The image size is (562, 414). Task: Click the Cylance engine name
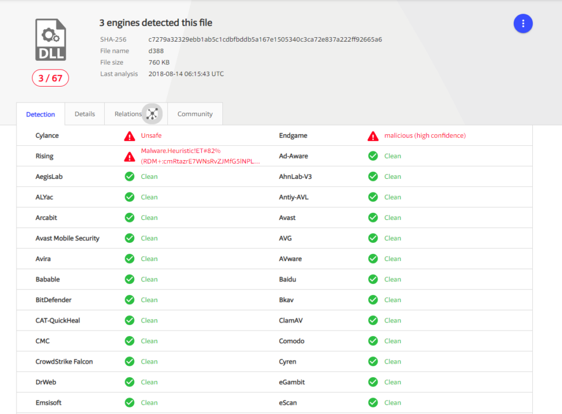(x=47, y=135)
